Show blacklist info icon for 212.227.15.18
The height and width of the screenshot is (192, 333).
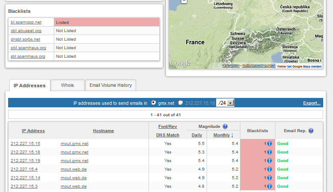[269, 152]
